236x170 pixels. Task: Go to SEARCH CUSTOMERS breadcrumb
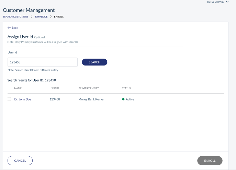15,17
